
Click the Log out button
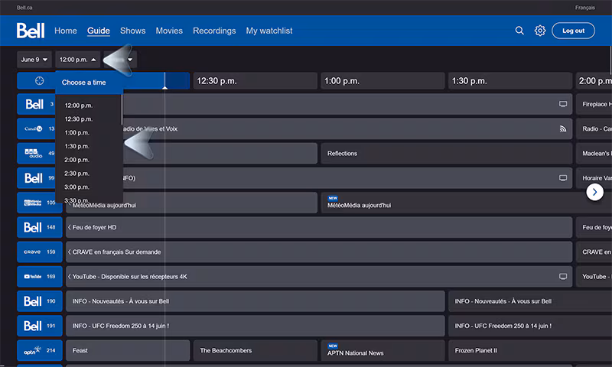573,31
